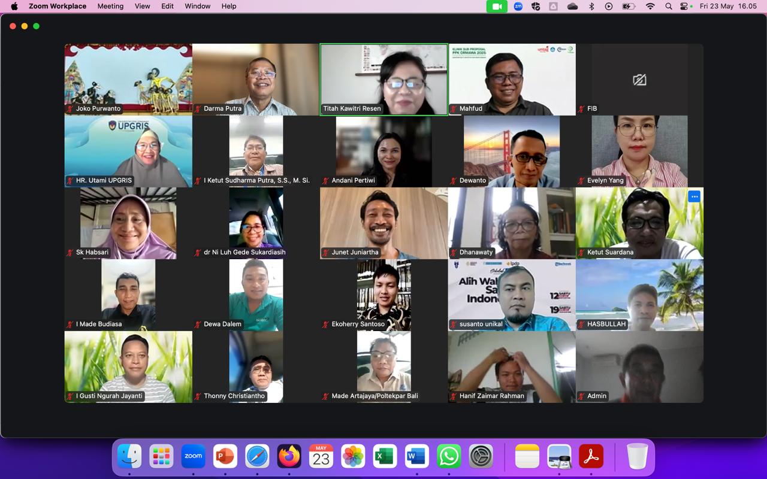Click the date and time display
Screen dimensions: 767x479
728,6
